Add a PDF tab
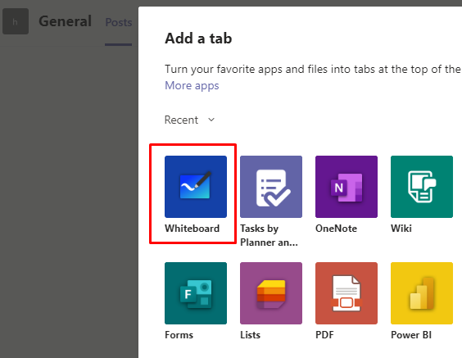The width and height of the screenshot is (462, 358). pos(346,293)
